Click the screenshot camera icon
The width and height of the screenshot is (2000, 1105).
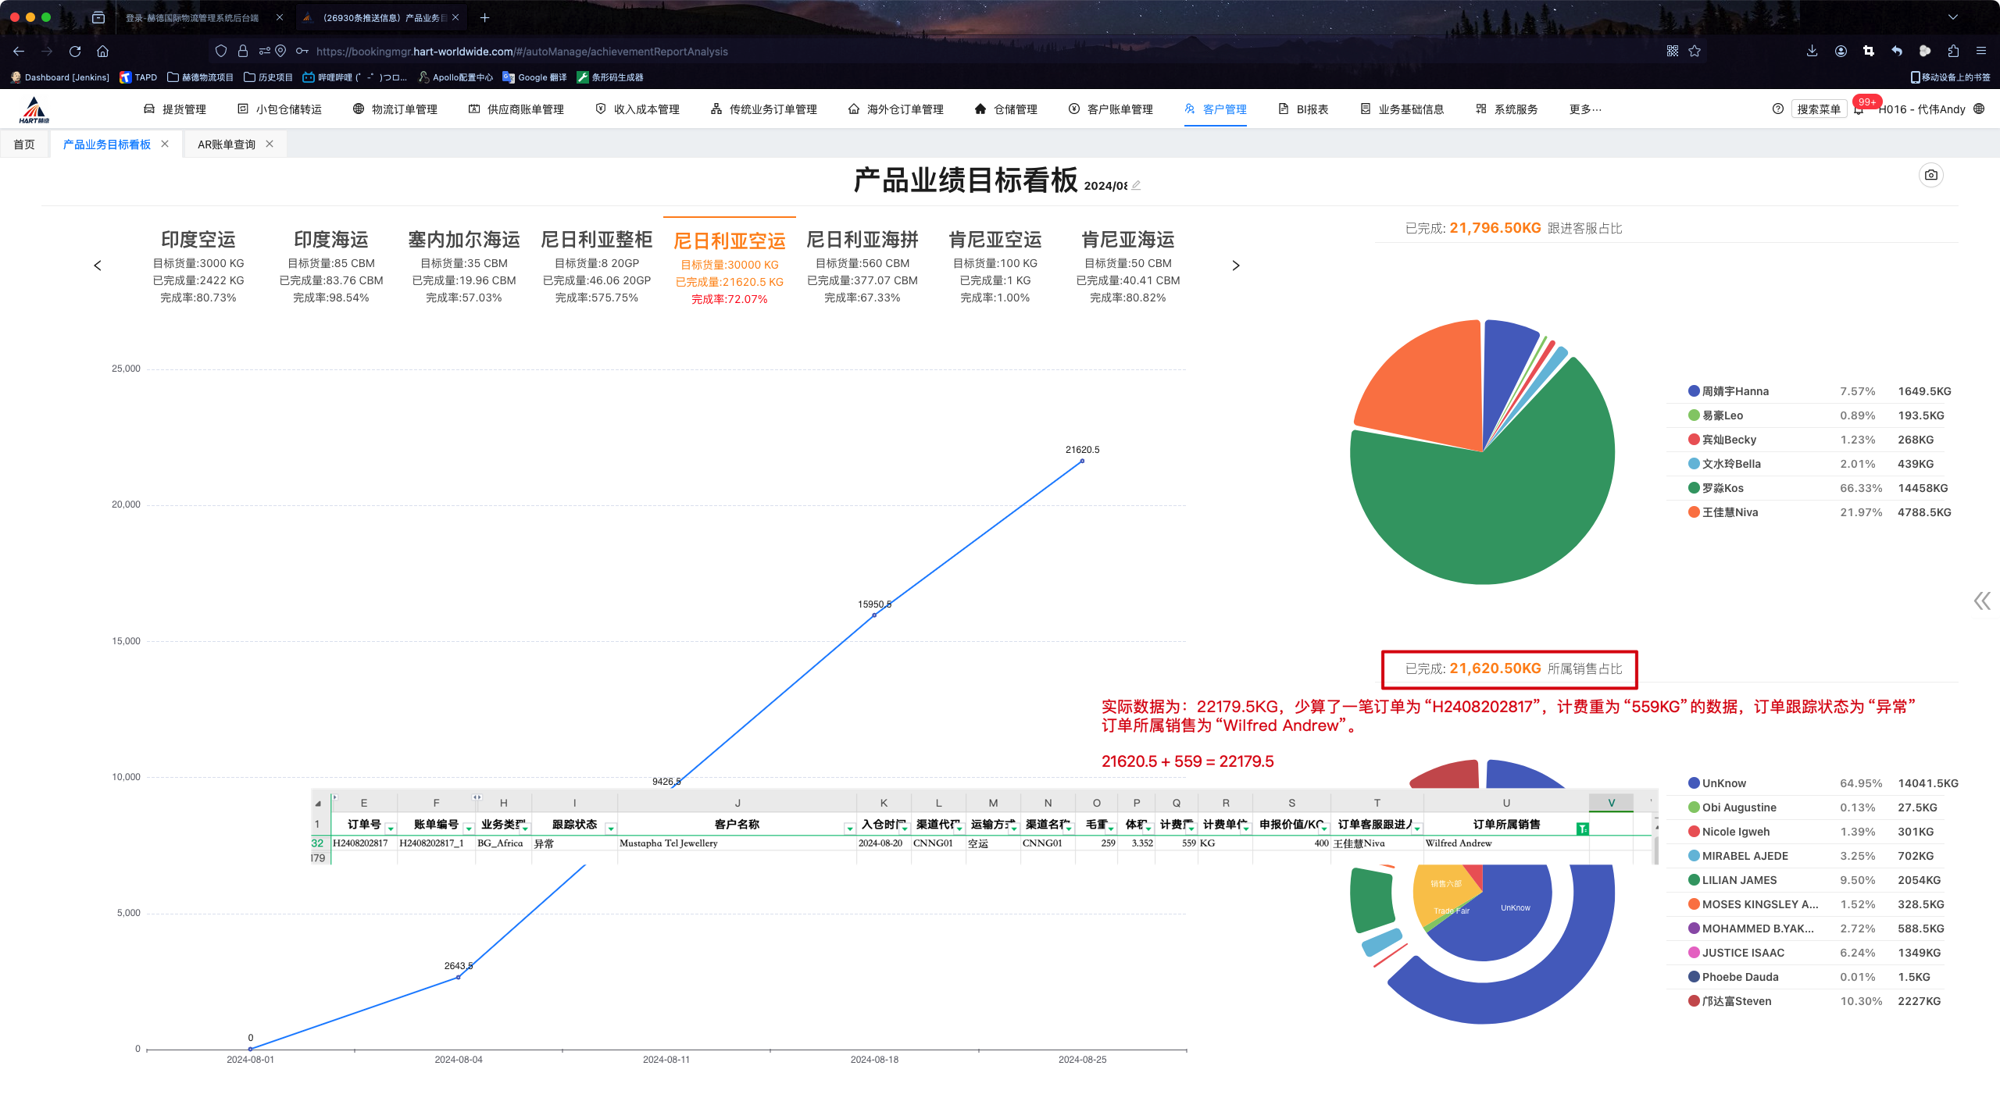pos(1930,175)
